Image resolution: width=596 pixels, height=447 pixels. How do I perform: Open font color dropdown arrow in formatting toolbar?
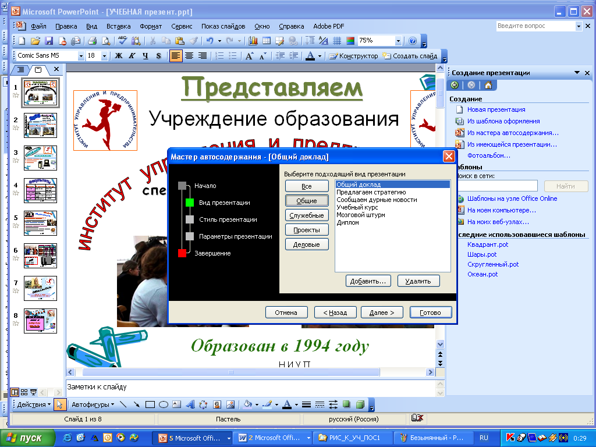coord(320,56)
